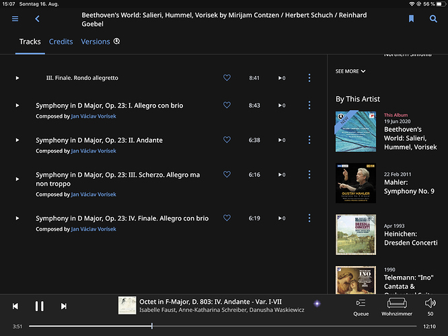The height and width of the screenshot is (336, 448).
Task: Open three-dot menu for III. Scherzo
Action: (x=309, y=175)
